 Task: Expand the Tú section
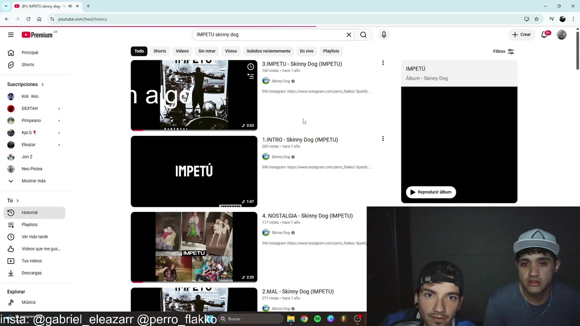coord(13,201)
